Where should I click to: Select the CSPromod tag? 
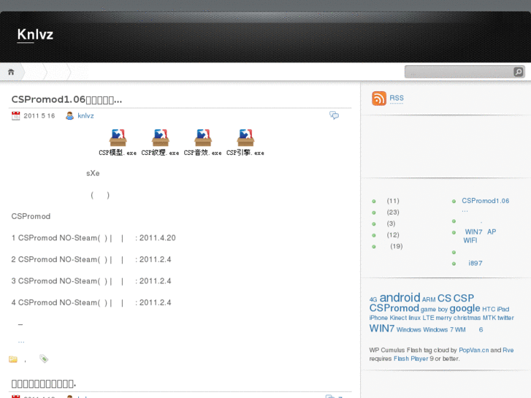394,308
